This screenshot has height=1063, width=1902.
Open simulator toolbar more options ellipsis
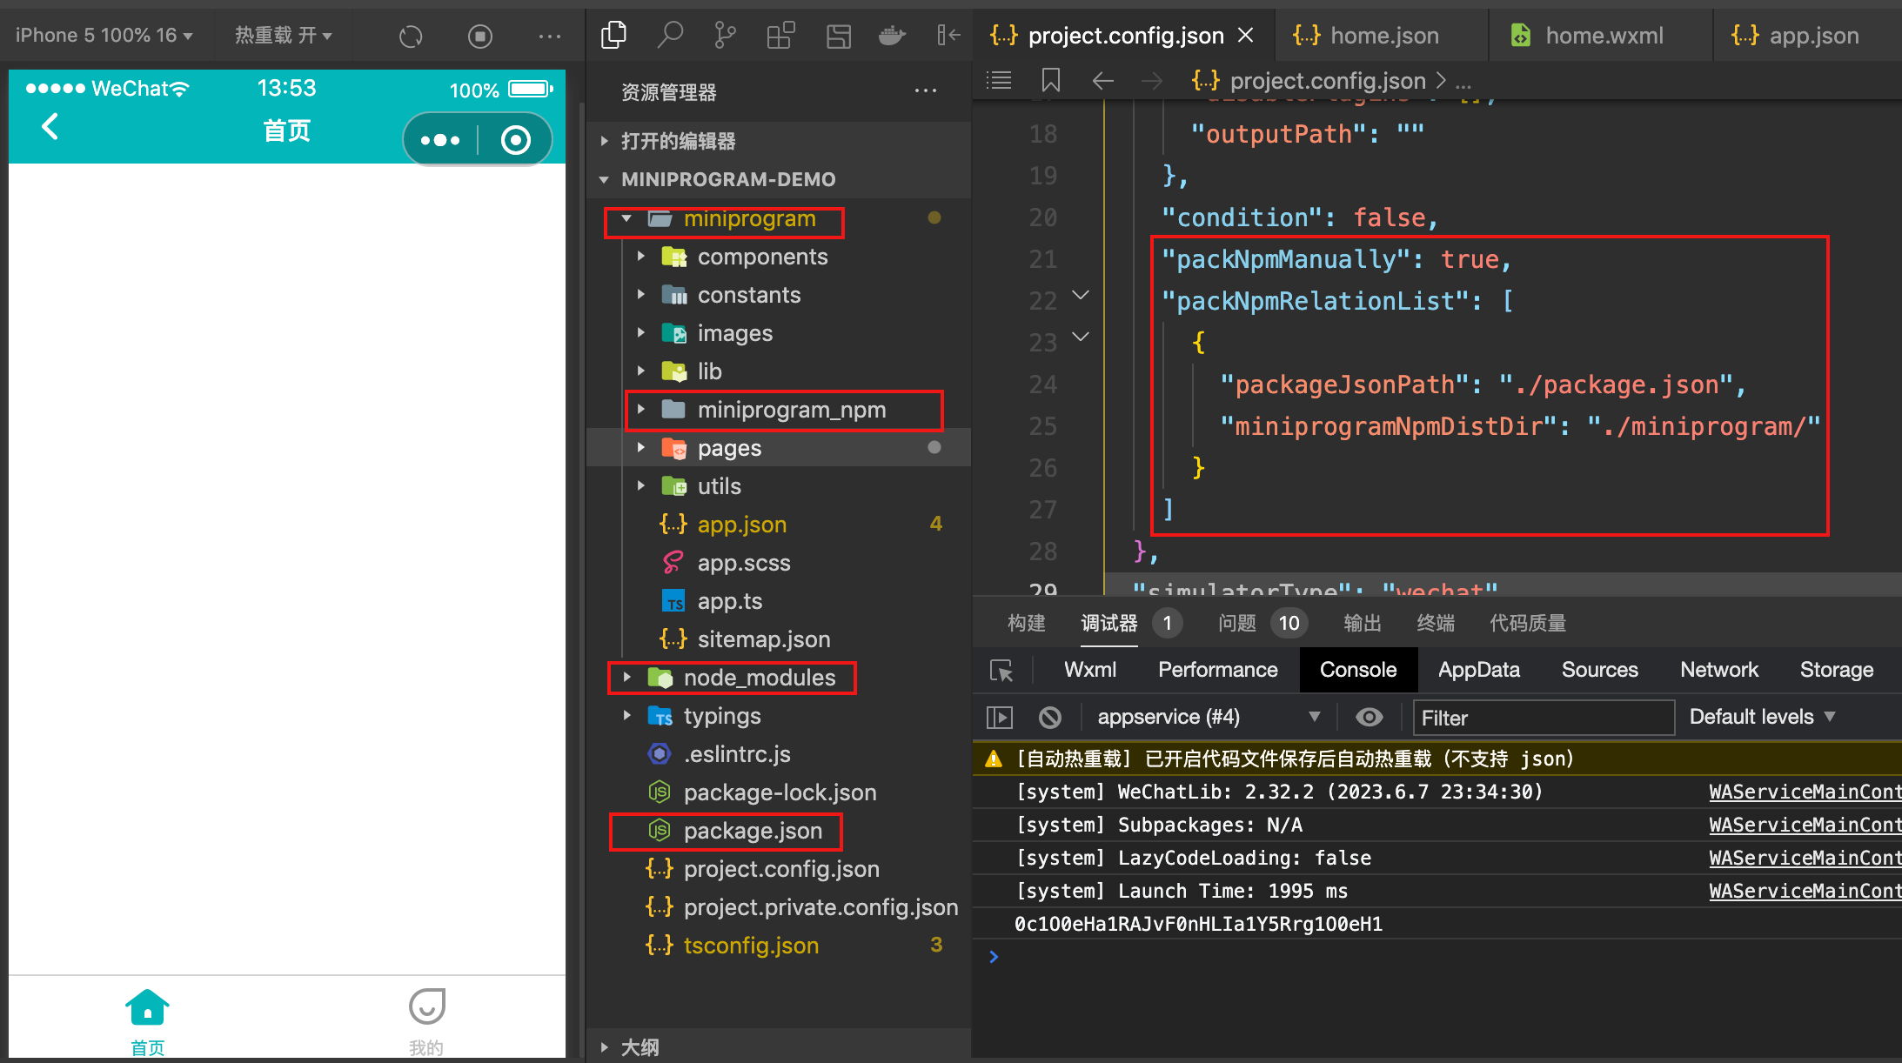click(550, 37)
